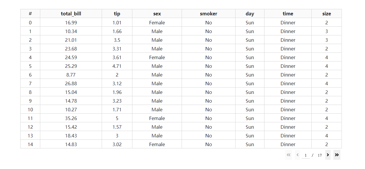Focus the current page number field
The width and height of the screenshot is (365, 169).
pyautogui.click(x=306, y=155)
